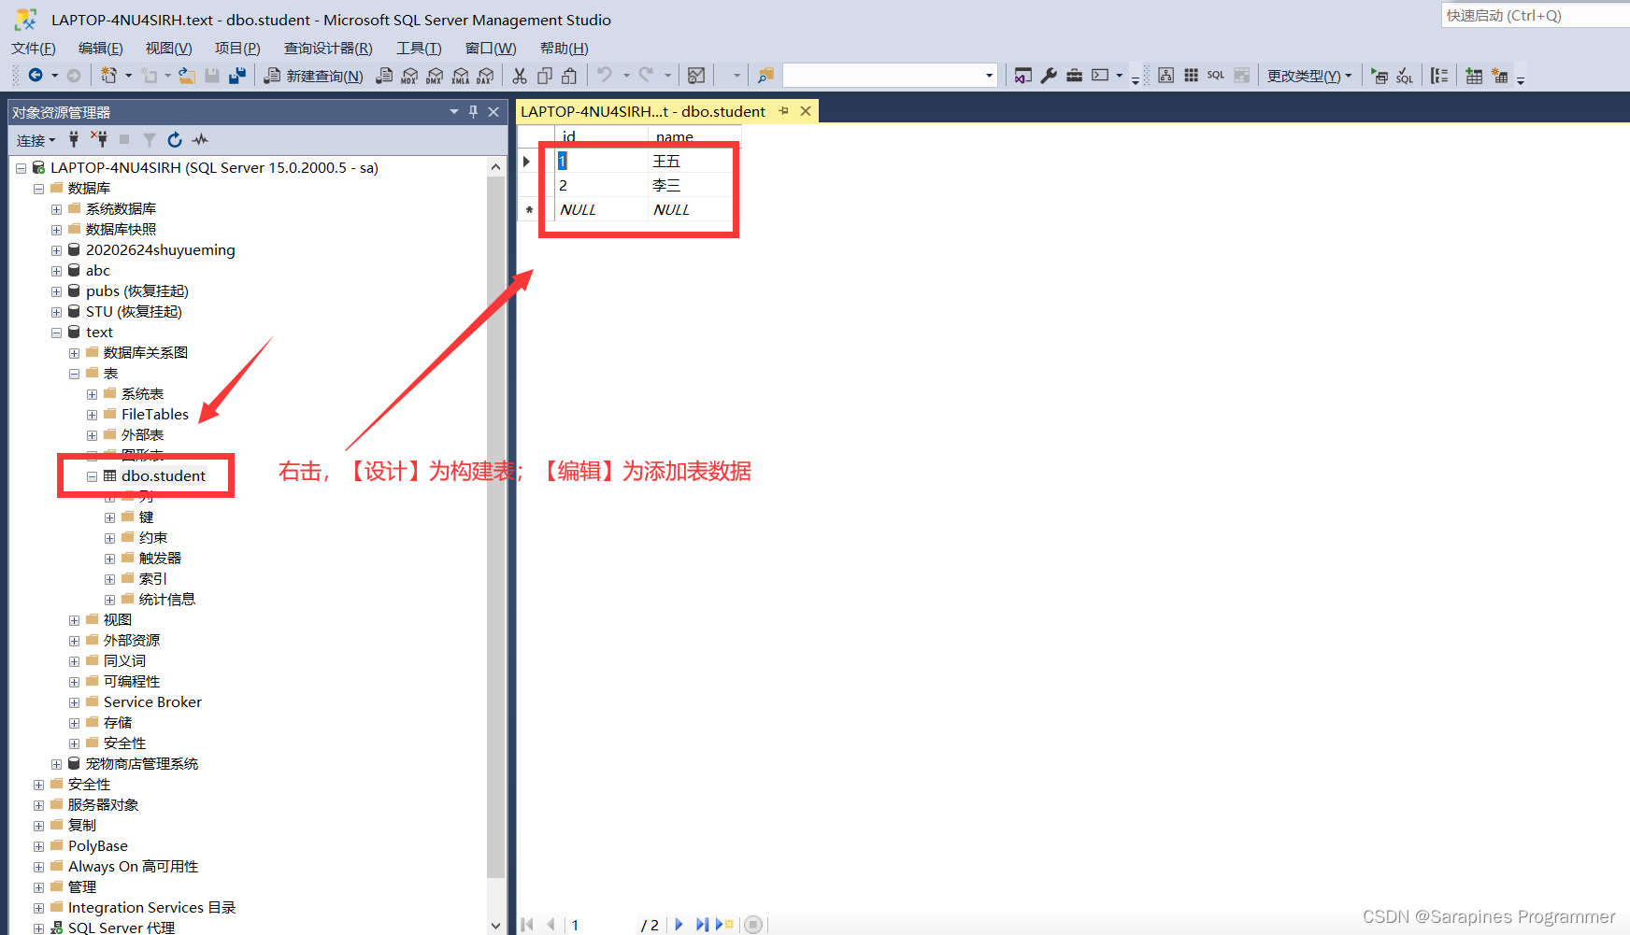Image resolution: width=1630 pixels, height=935 pixels.
Task: Show the SQL pane icon
Action: pos(1215,76)
